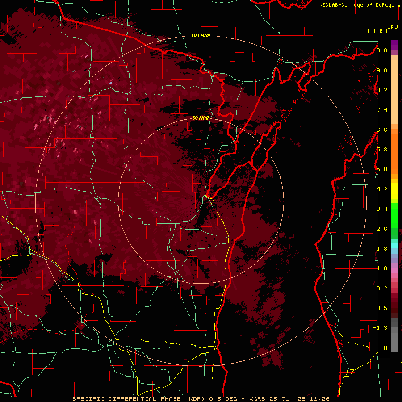Viewport: 402px width, 402px height.
Task: Click the 1.8 value on the scale
Action: 382,249
